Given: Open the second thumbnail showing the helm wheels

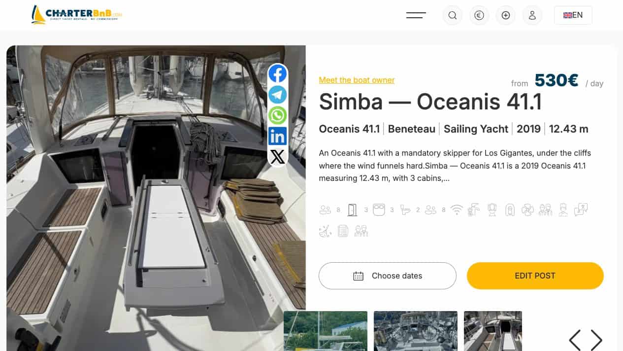Looking at the screenshot, I should (416, 331).
